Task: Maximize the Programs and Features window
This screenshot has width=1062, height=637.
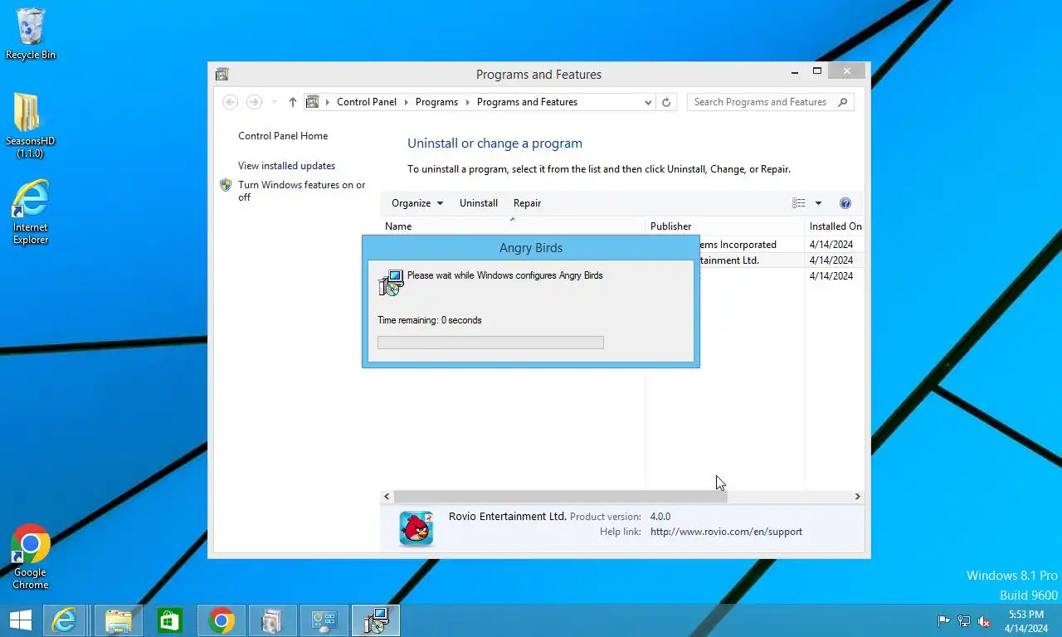Action: 817,71
